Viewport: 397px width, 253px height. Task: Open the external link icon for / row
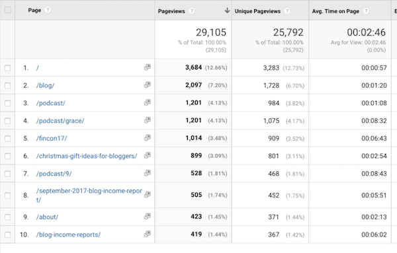click(x=148, y=67)
